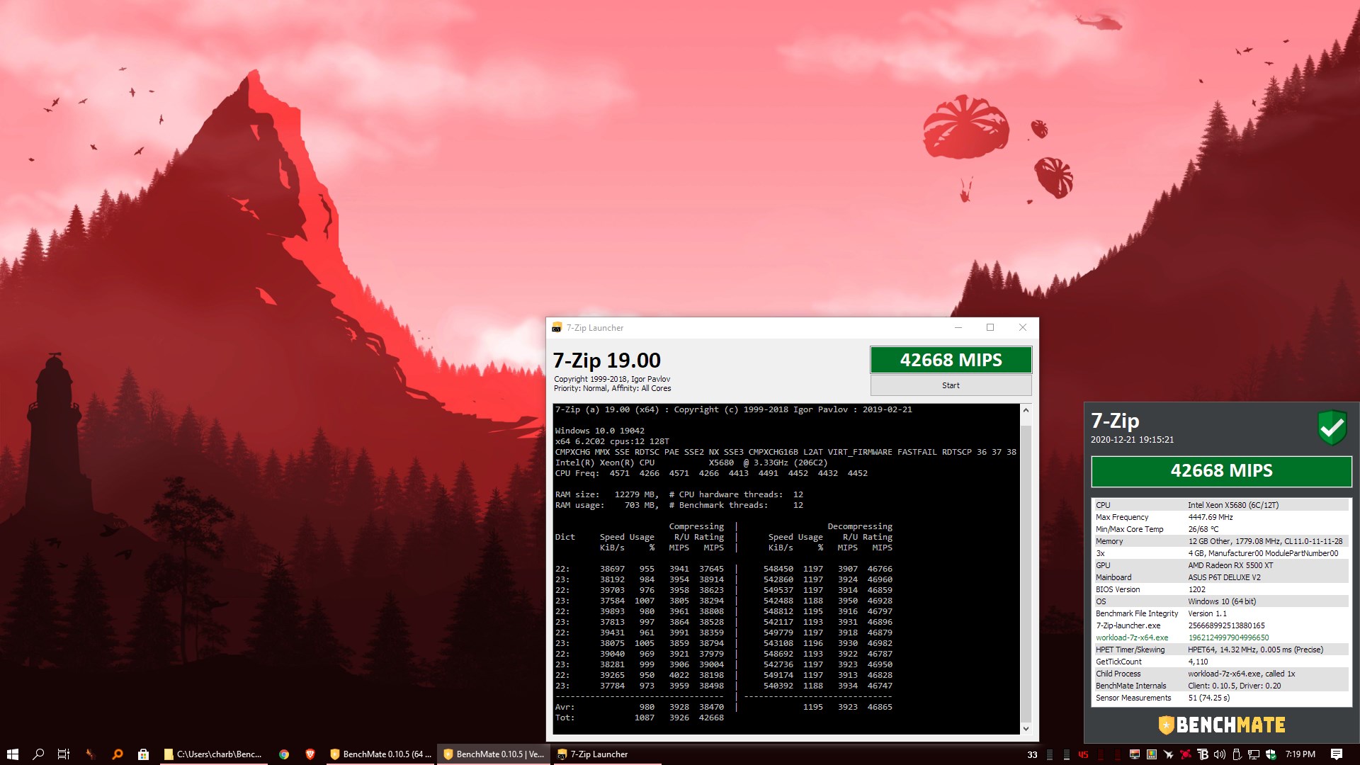Click Mainboard ASUS P6T DELUXE V2 row
The width and height of the screenshot is (1360, 765).
pyautogui.click(x=1221, y=577)
